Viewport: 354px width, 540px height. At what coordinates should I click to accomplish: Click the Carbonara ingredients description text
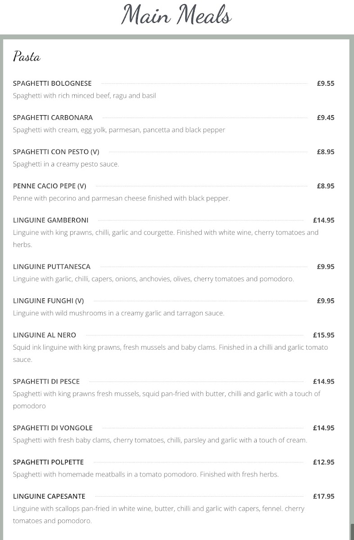pyautogui.click(x=119, y=130)
